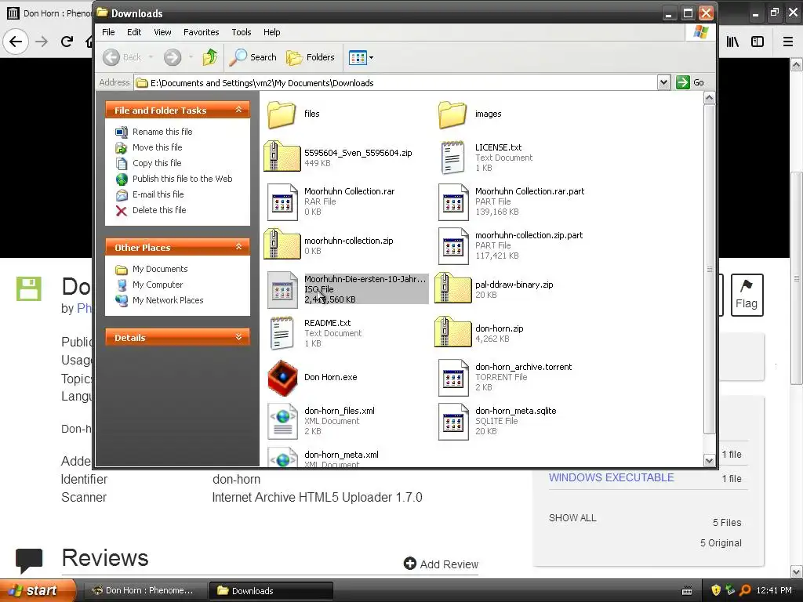This screenshot has width=803, height=602.
Task: Open the Favorites menu
Action: point(202,32)
